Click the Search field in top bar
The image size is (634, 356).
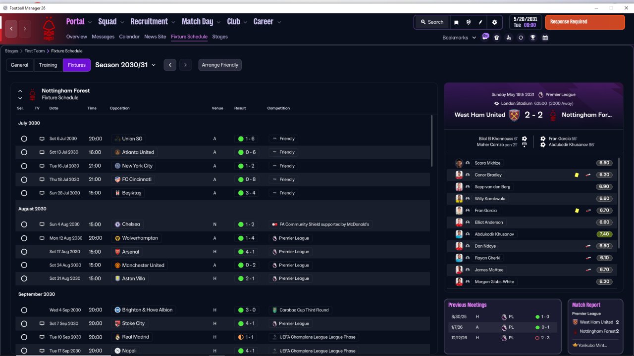tap(432, 22)
